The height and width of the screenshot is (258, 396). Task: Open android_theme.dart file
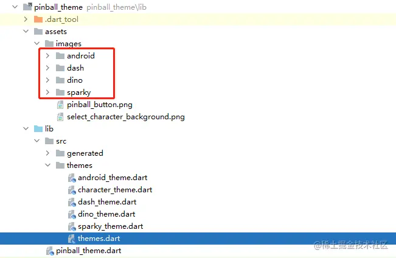tap(113, 178)
